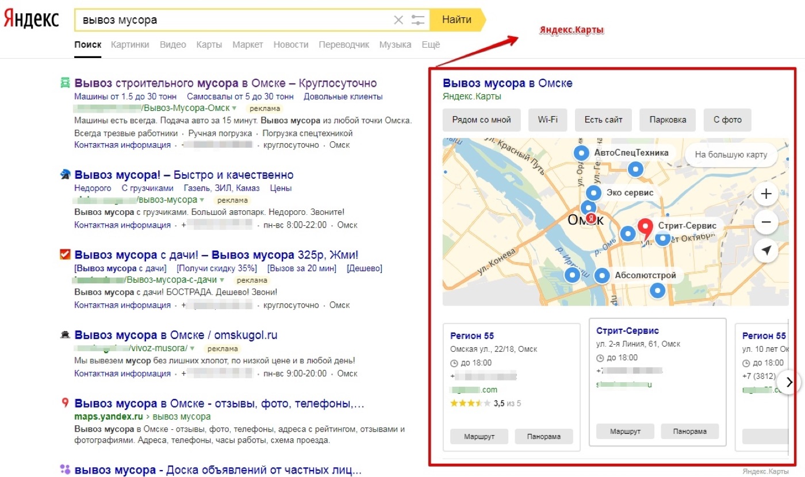
Task: Click the rating stars on Регион 55 card
Action: click(x=470, y=403)
